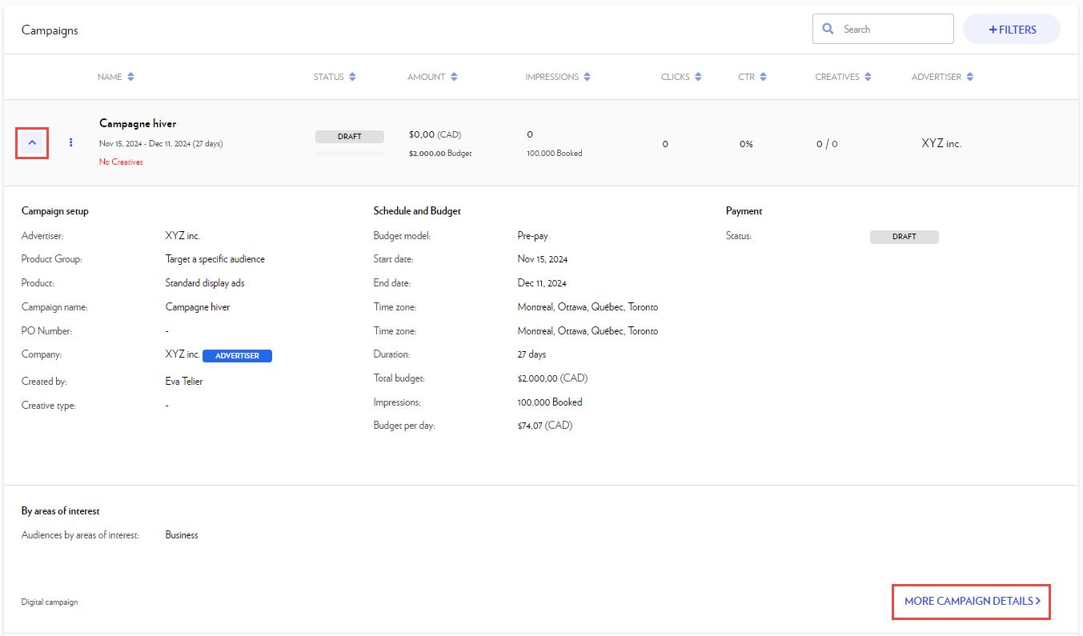Collapse the Campagne hiver row chevron
This screenshot has width=1083, height=636.
[x=32, y=143]
